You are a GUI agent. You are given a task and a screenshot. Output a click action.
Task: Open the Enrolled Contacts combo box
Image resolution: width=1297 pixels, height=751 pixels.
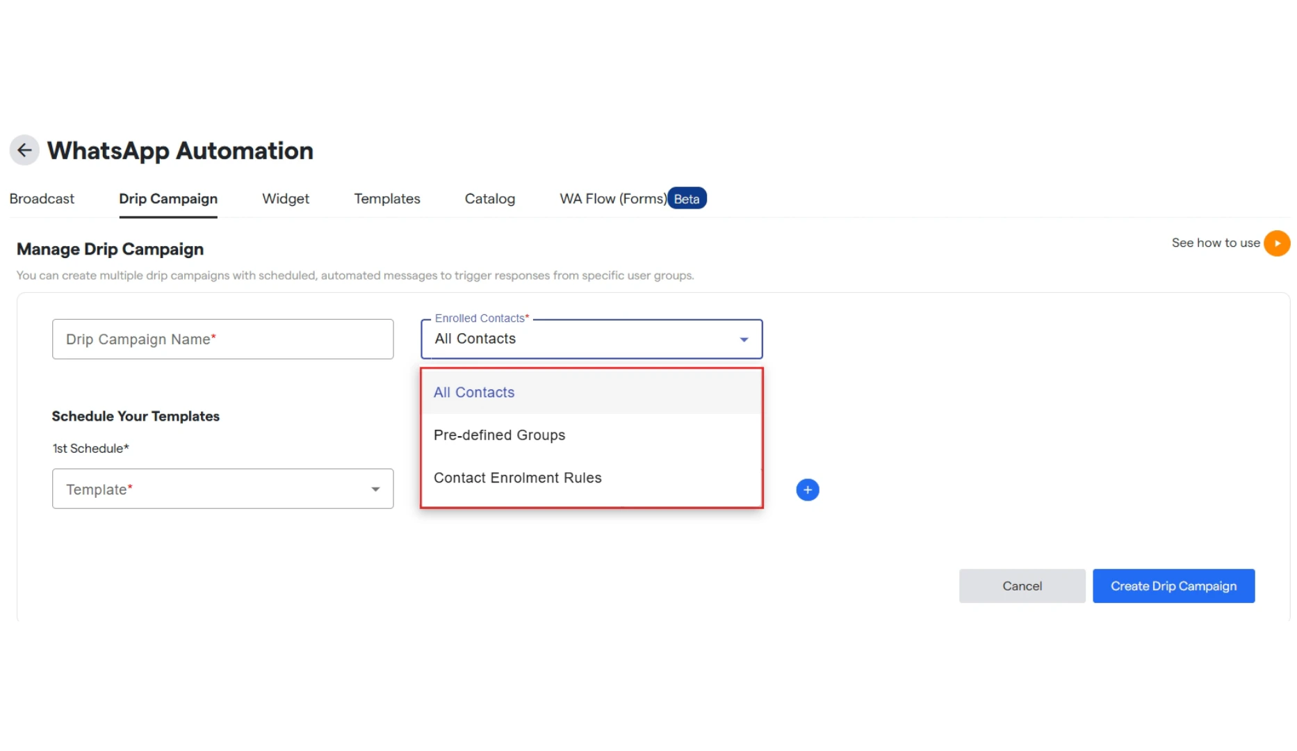tap(592, 339)
